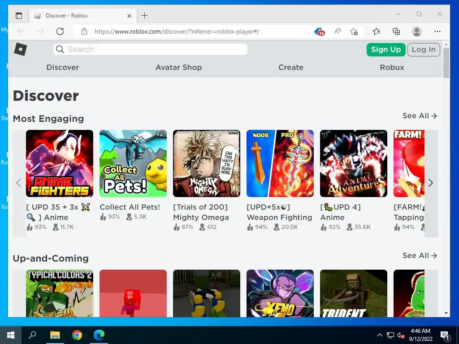Click the Read aloud icon
The height and width of the screenshot is (344, 459).
[338, 31]
